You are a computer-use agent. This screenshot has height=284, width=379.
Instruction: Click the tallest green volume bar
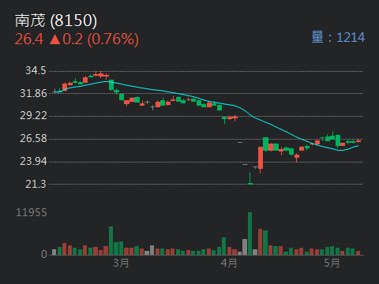pos(250,234)
